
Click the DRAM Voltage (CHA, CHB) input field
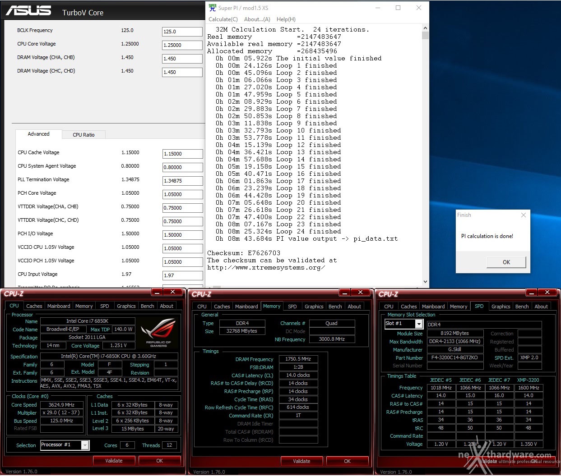pyautogui.click(x=182, y=59)
